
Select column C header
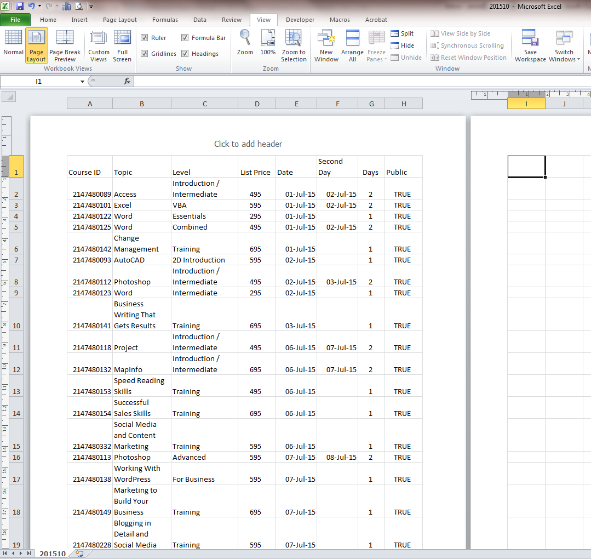pyautogui.click(x=205, y=104)
